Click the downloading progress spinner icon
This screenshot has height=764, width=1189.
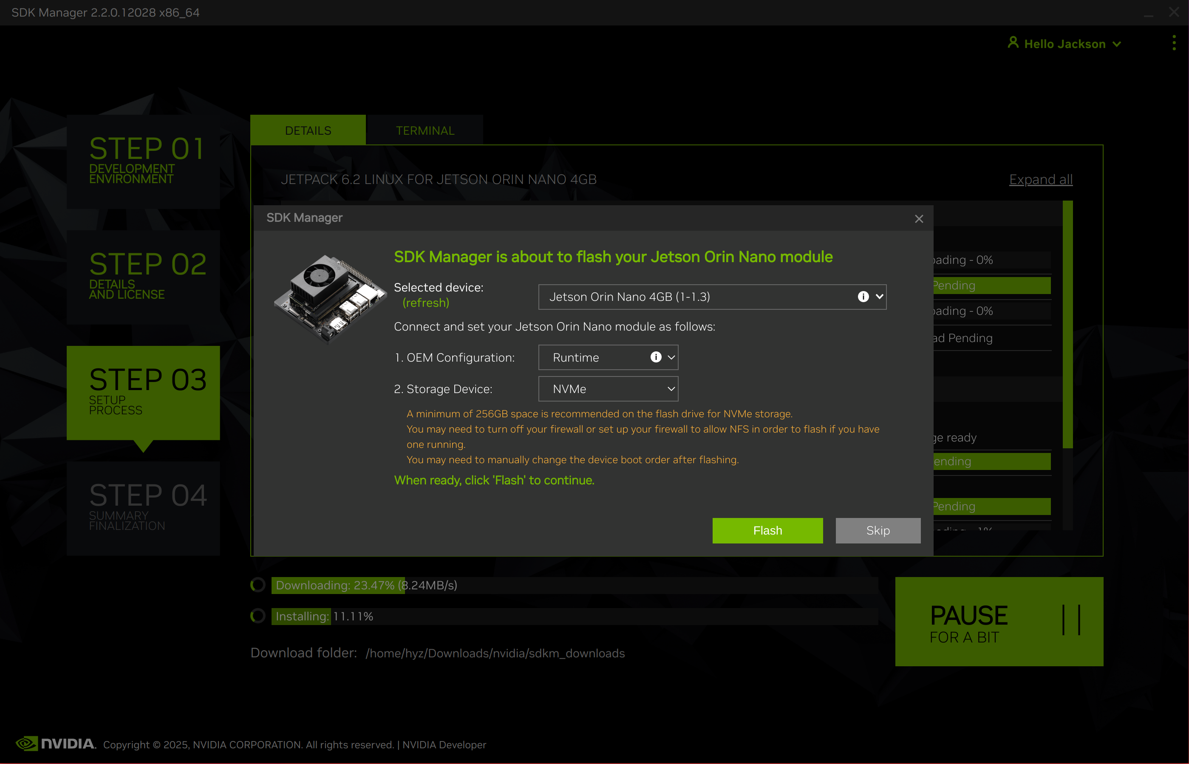click(258, 586)
